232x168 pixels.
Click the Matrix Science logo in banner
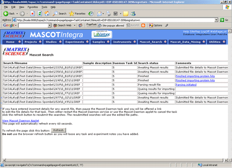(x=14, y=34)
